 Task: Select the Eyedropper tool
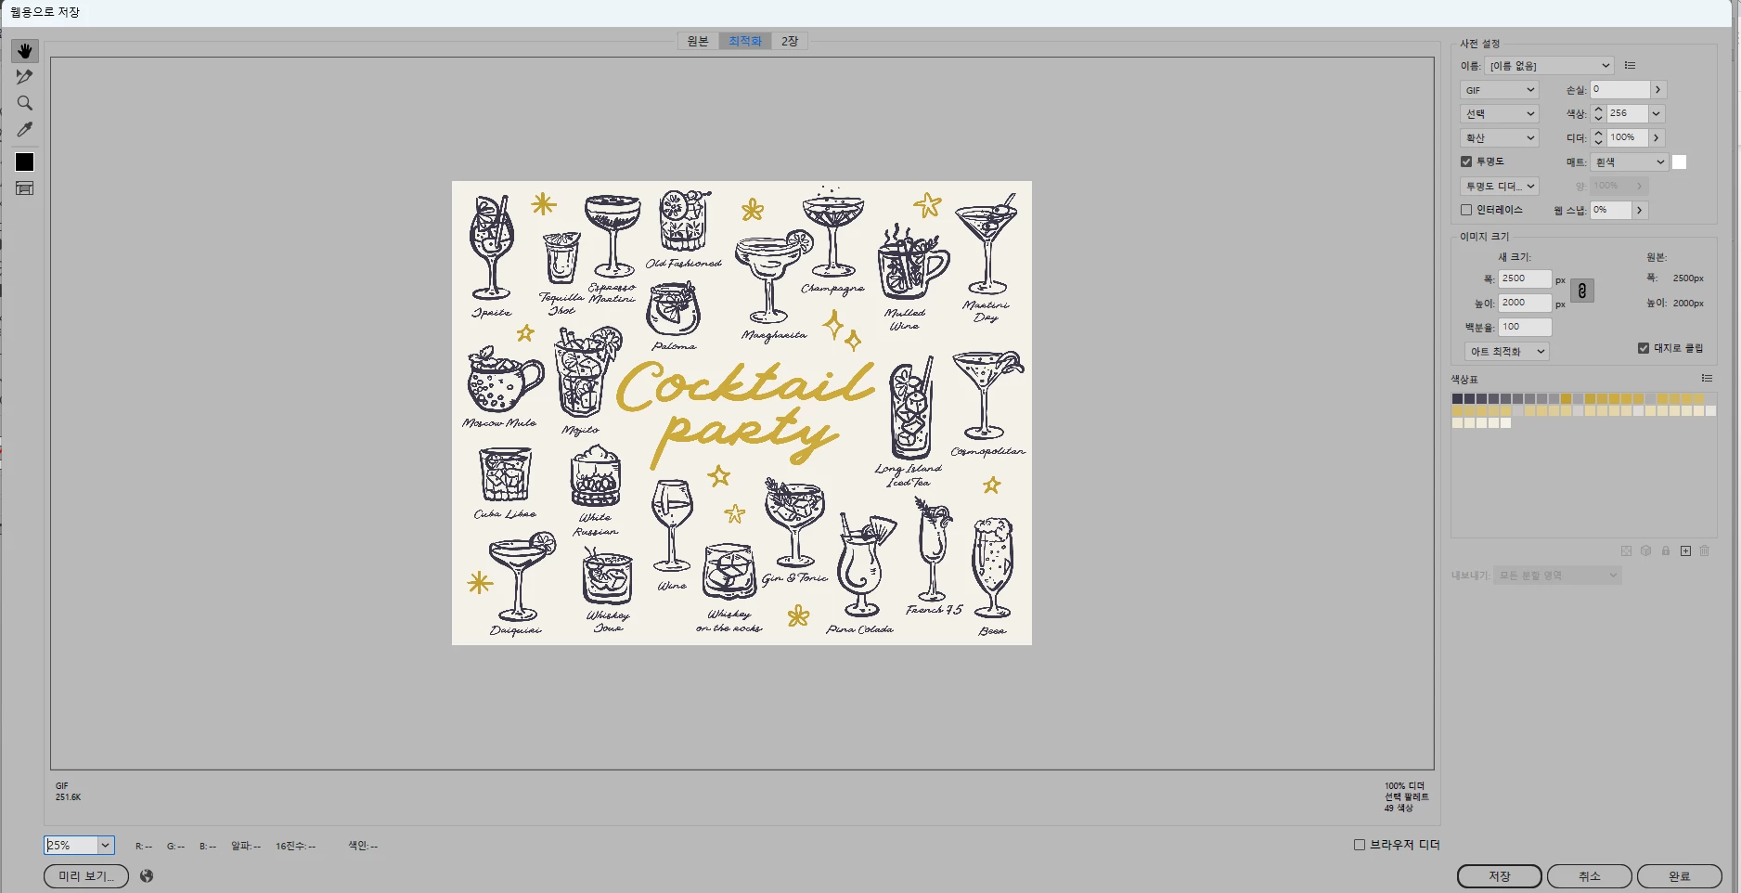coord(25,130)
